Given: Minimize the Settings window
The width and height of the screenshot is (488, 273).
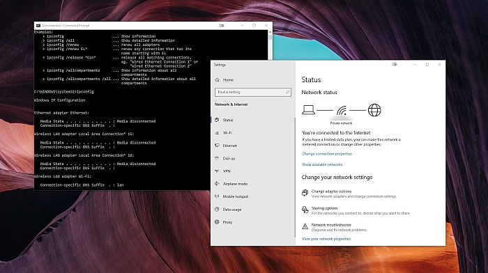Looking at the screenshot, I should pyautogui.click(x=415, y=64).
